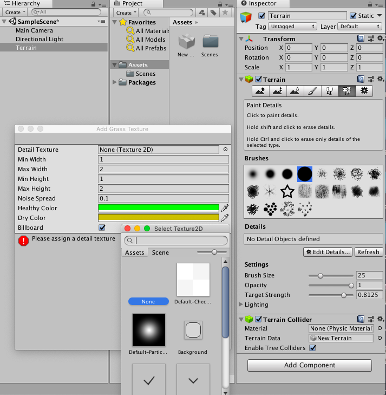Image resolution: width=386 pixels, height=395 pixels.
Task: Open Terrain Collider preset icon
Action: coord(371,319)
